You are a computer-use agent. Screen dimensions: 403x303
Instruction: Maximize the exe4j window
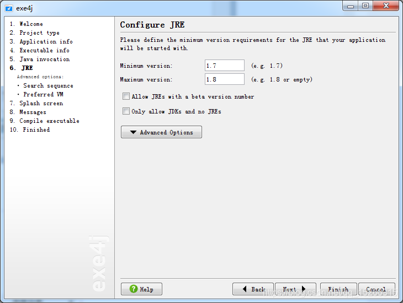(365, 6)
